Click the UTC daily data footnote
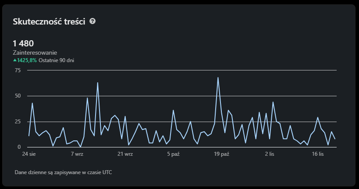 tap(63, 172)
